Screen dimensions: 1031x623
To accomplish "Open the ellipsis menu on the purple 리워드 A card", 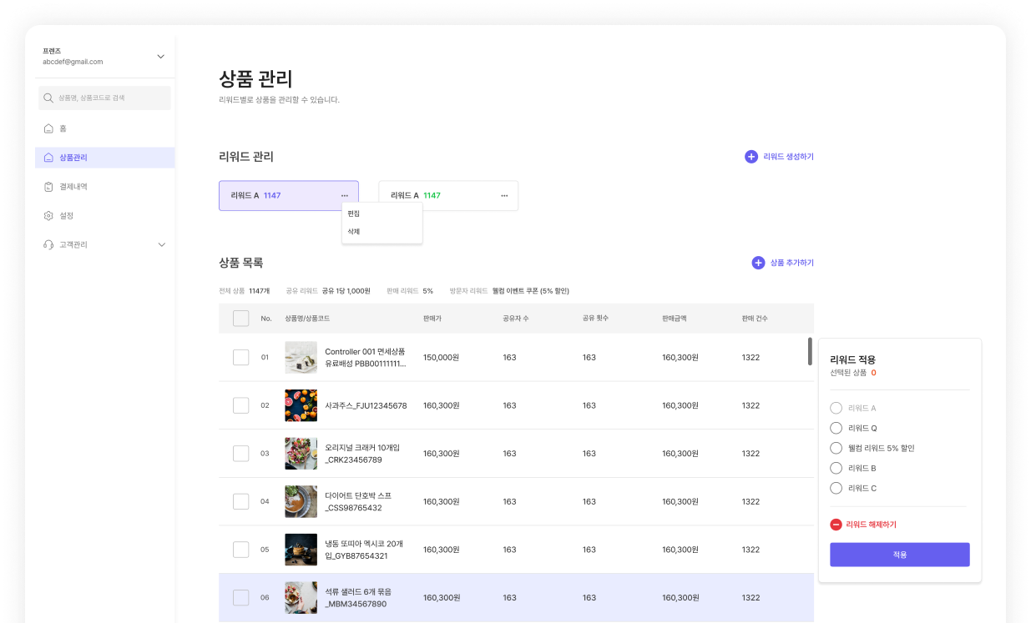I will click(x=344, y=195).
